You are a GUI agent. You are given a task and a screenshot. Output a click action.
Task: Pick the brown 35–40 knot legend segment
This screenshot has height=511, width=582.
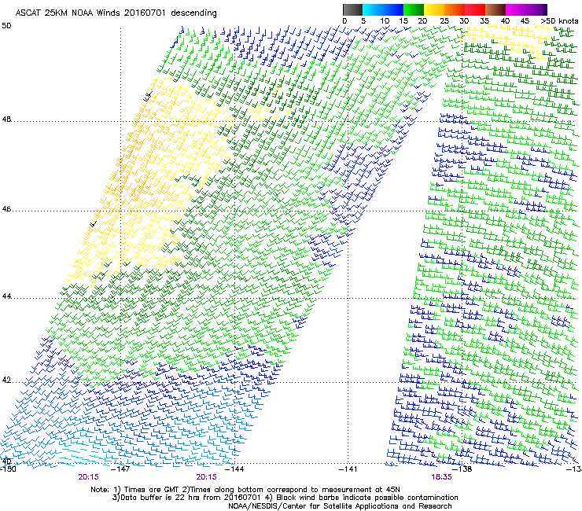495,9
